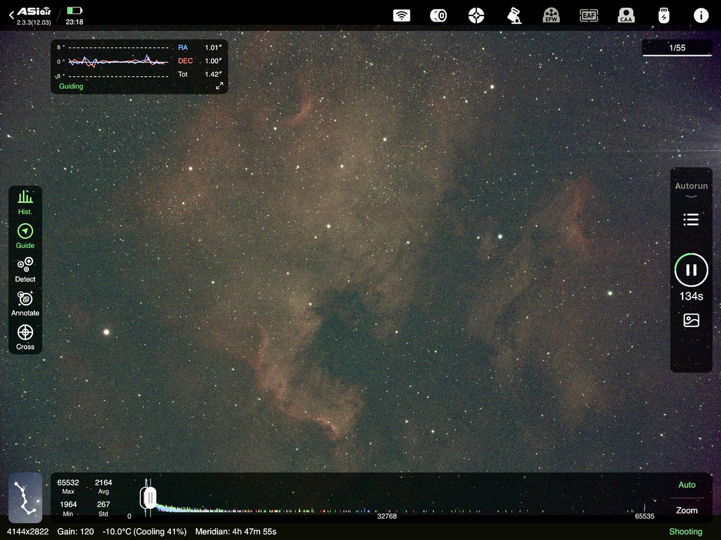
Task: Click the Gain: 120 value
Action: coord(76,532)
